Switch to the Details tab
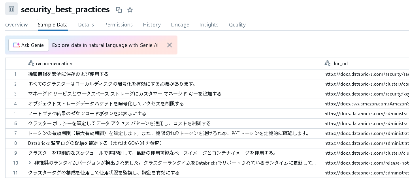 [86, 25]
